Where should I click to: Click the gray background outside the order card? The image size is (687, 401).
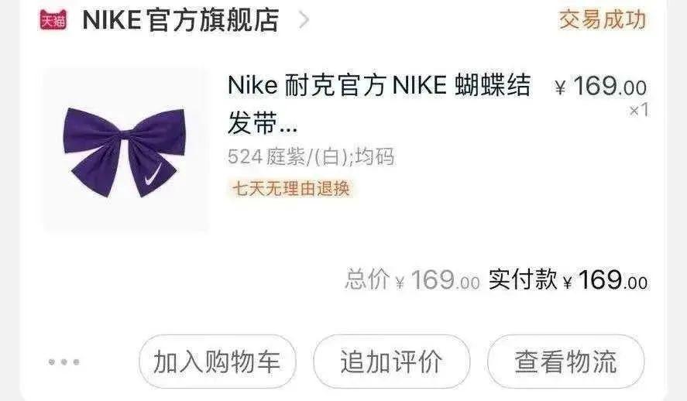click(9, 200)
